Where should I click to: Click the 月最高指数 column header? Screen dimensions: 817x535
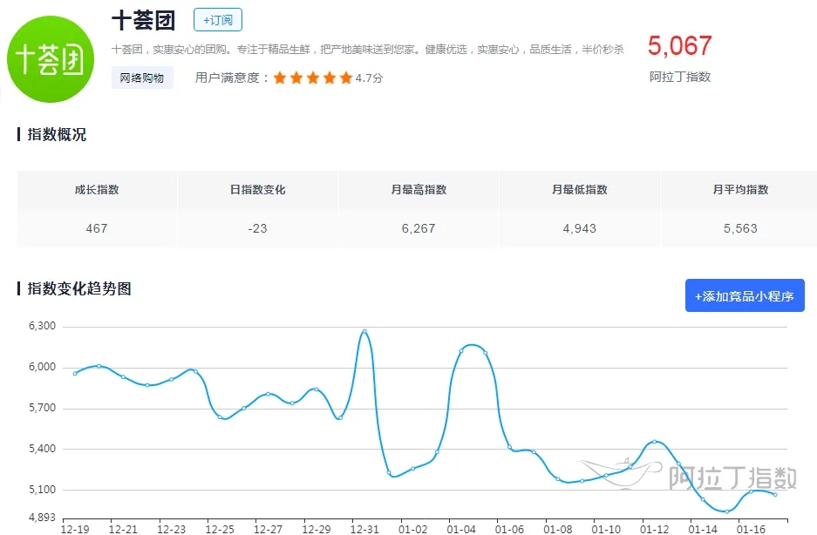point(419,190)
